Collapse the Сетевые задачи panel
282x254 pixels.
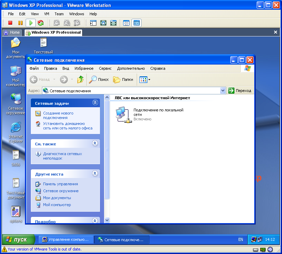(x=95, y=102)
